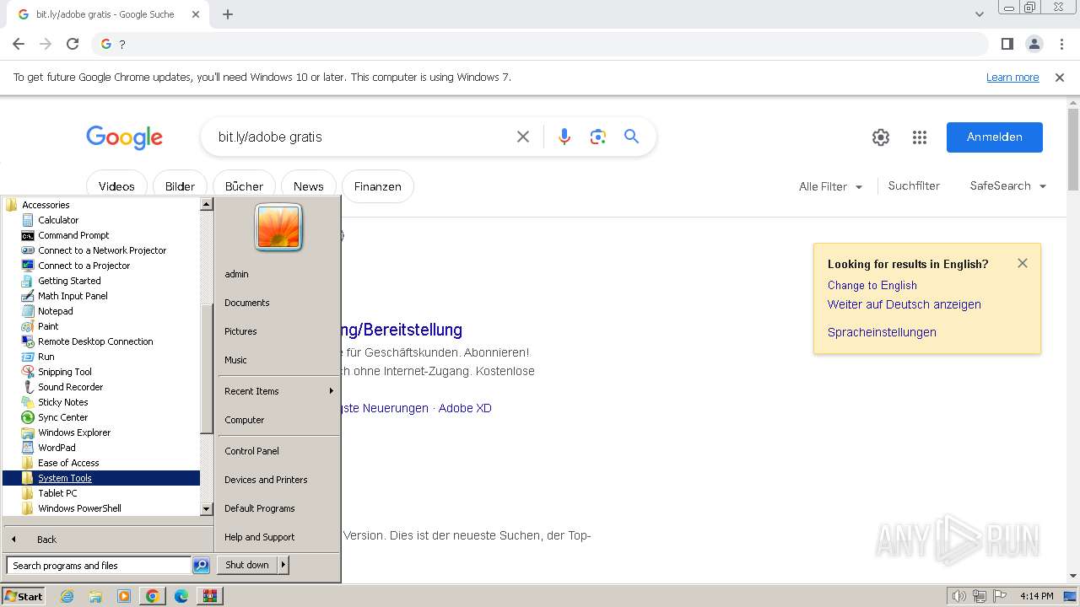Select the News filter tab
1080x607 pixels.
point(308,186)
